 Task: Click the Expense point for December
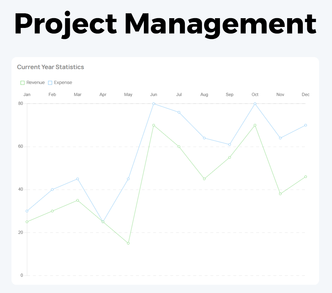(306, 125)
